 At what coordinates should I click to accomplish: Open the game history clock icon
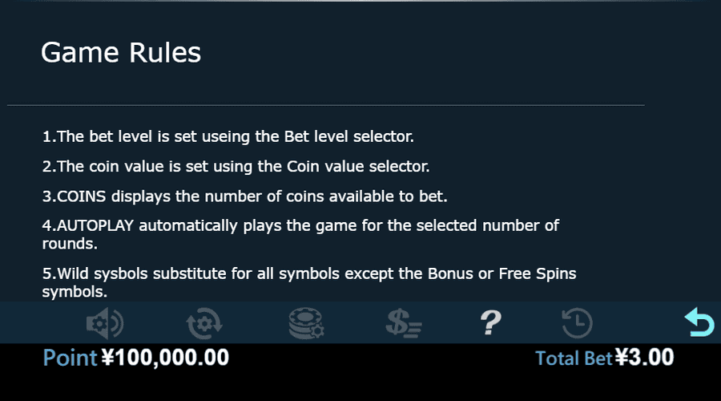pyautogui.click(x=577, y=323)
